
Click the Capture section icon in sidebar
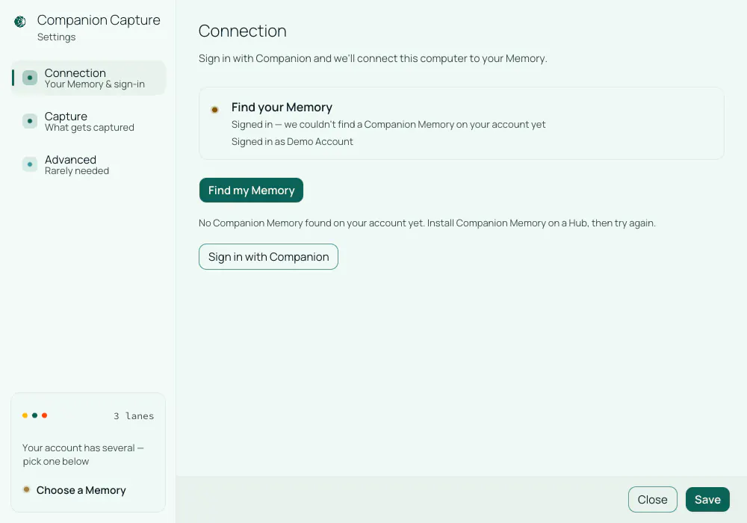30,121
